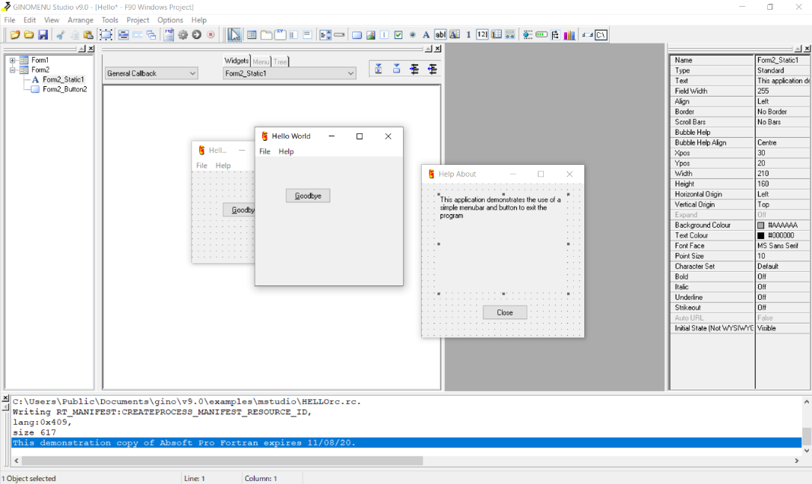The width and height of the screenshot is (812, 484).
Task: Close the form tree panel
Action: (x=91, y=49)
